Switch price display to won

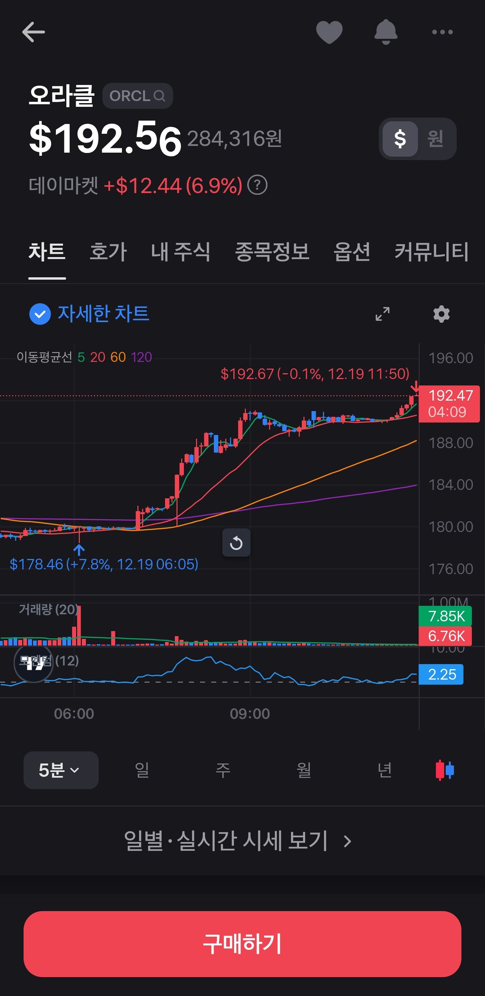435,139
